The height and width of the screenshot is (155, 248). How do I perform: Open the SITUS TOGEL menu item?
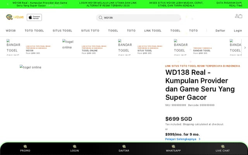(x=62, y=31)
